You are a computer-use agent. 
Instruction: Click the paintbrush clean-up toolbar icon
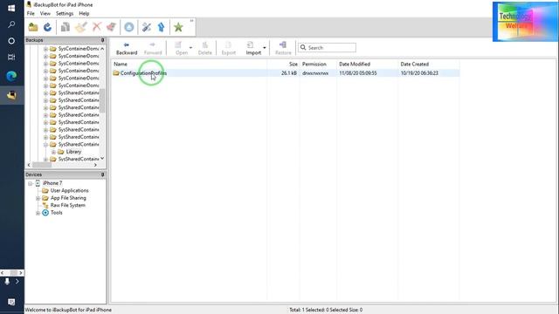click(x=81, y=27)
